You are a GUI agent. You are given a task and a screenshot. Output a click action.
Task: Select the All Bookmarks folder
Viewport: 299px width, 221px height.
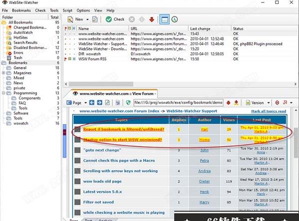pyautogui.click(x=20, y=22)
